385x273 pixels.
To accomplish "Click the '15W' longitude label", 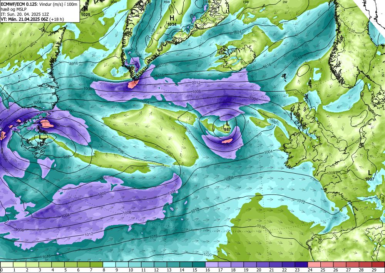I will 246,2.
